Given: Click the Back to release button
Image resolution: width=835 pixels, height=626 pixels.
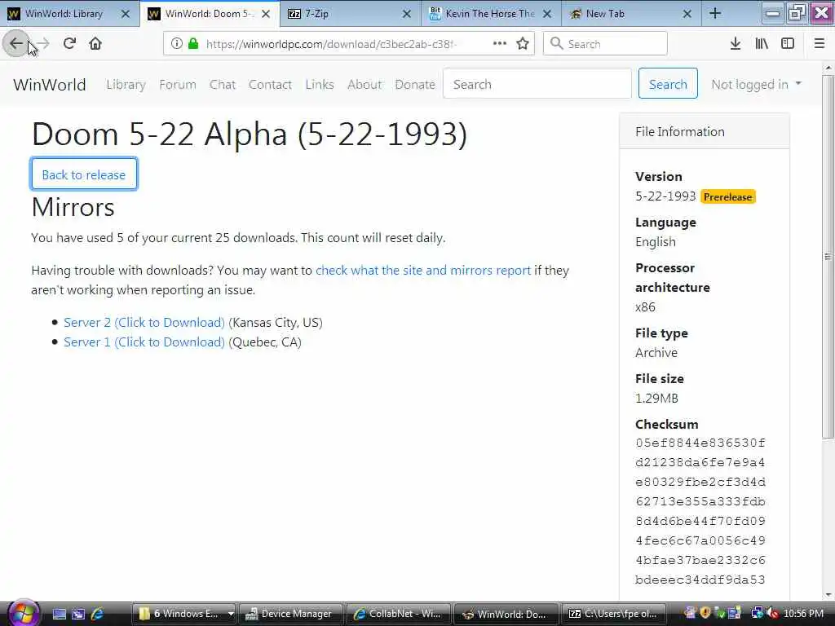Looking at the screenshot, I should click(84, 174).
